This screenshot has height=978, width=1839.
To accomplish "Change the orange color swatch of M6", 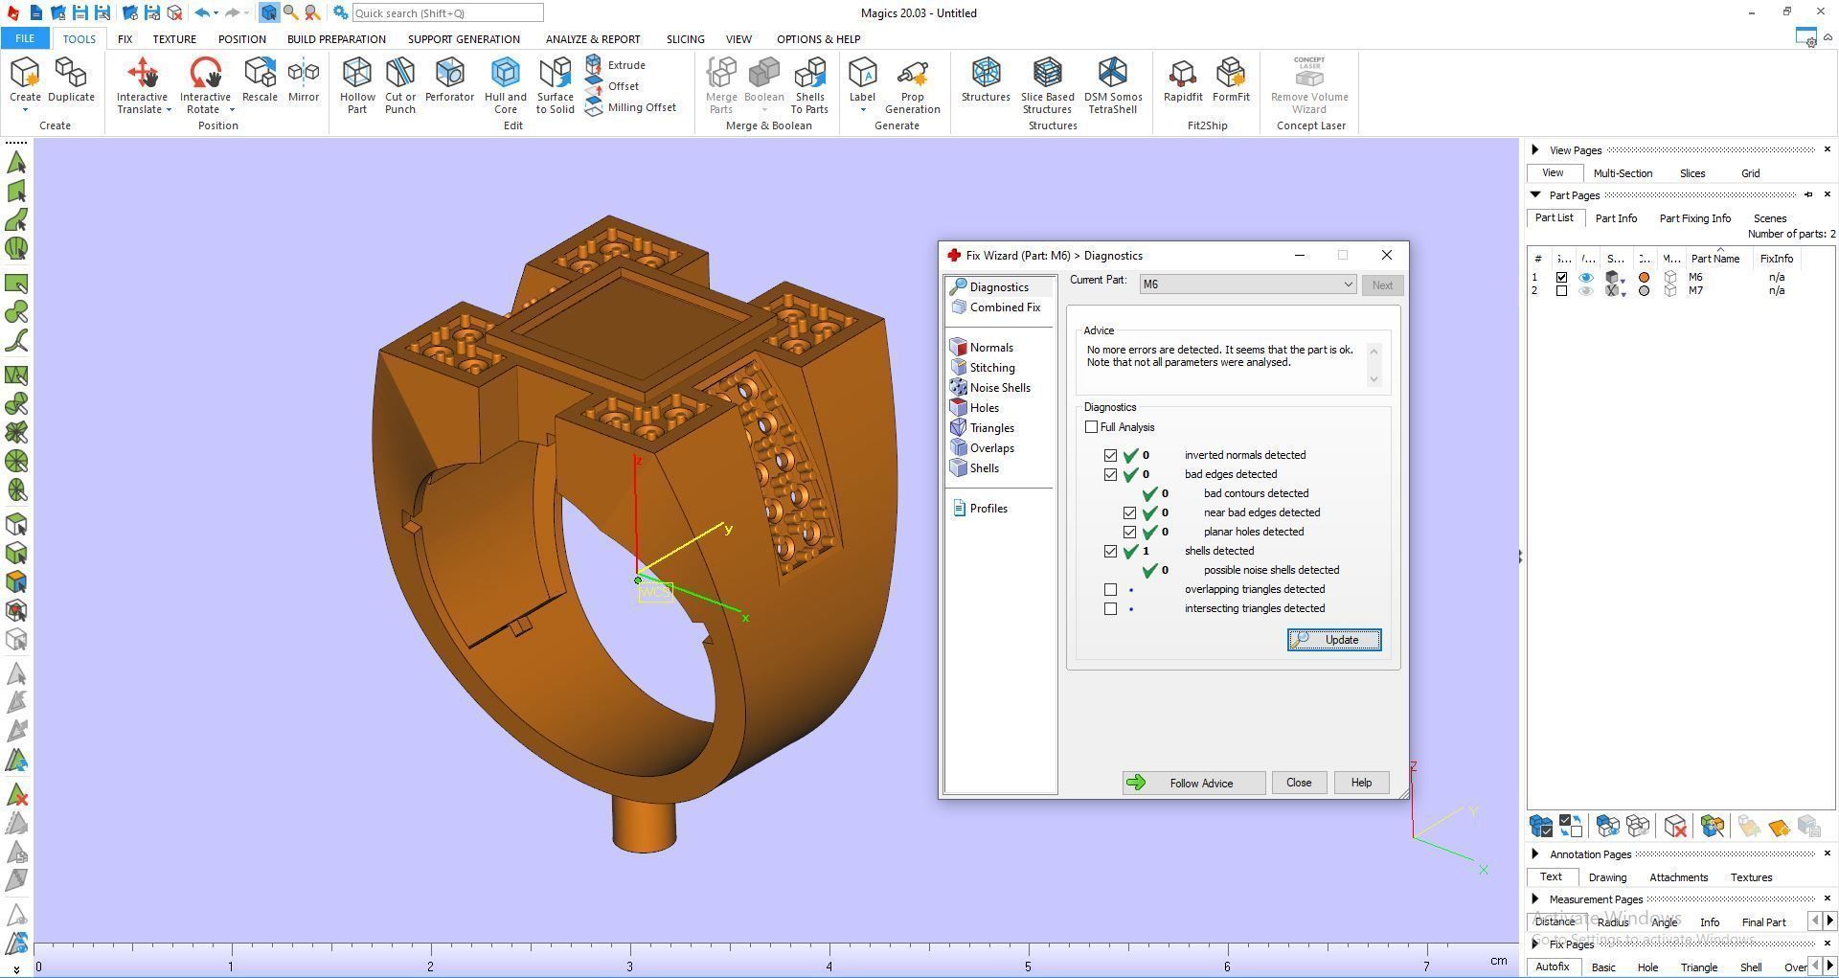I will tap(1645, 278).
